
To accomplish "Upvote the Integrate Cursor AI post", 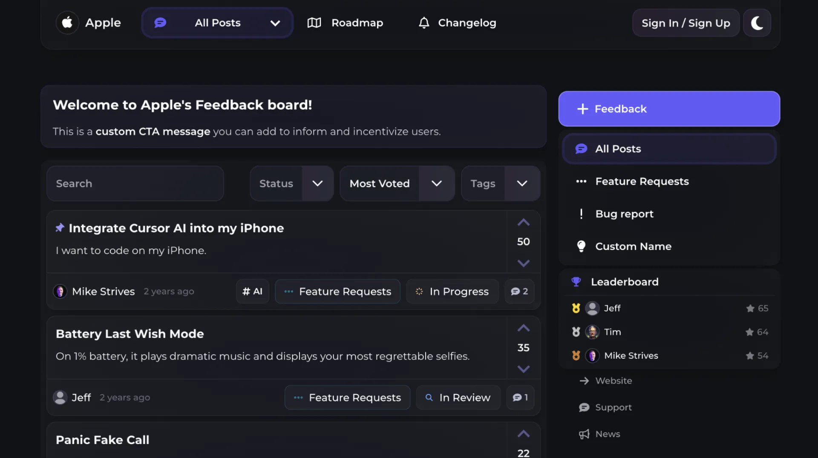I will (524, 222).
